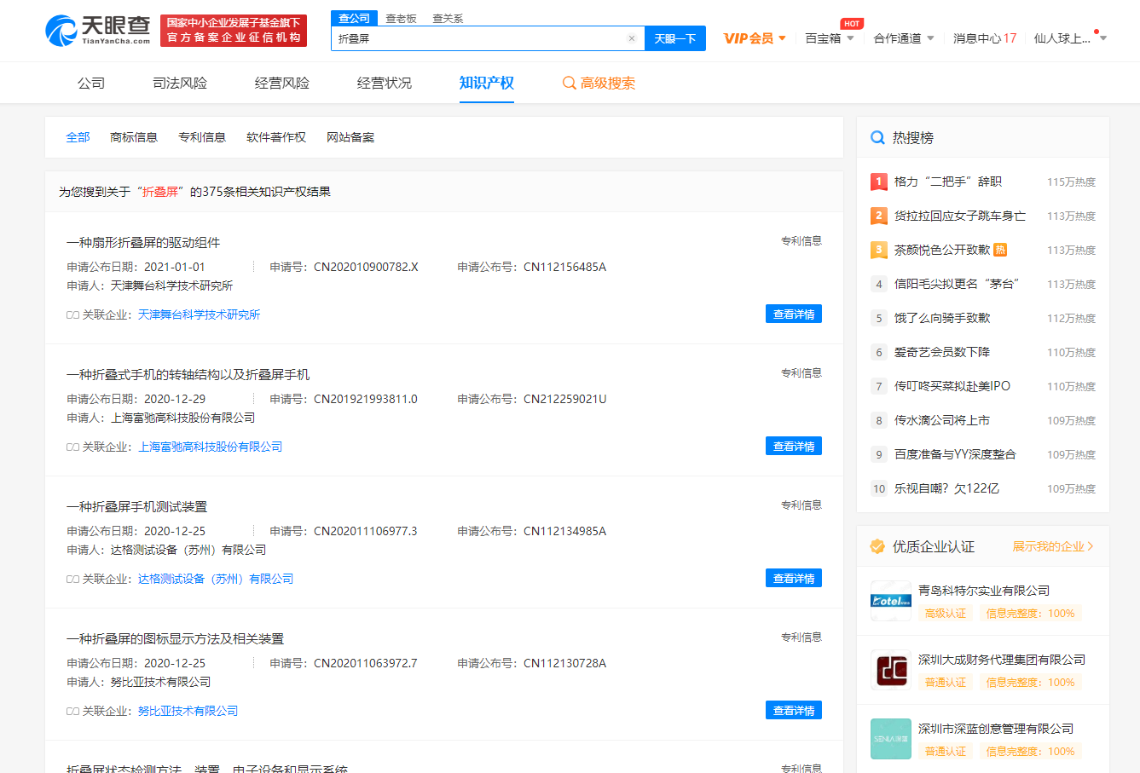Image resolution: width=1140 pixels, height=773 pixels.
Task: Open hot topic 传叮咚买菜拟赴美IPO
Action: pyautogui.click(x=952, y=386)
